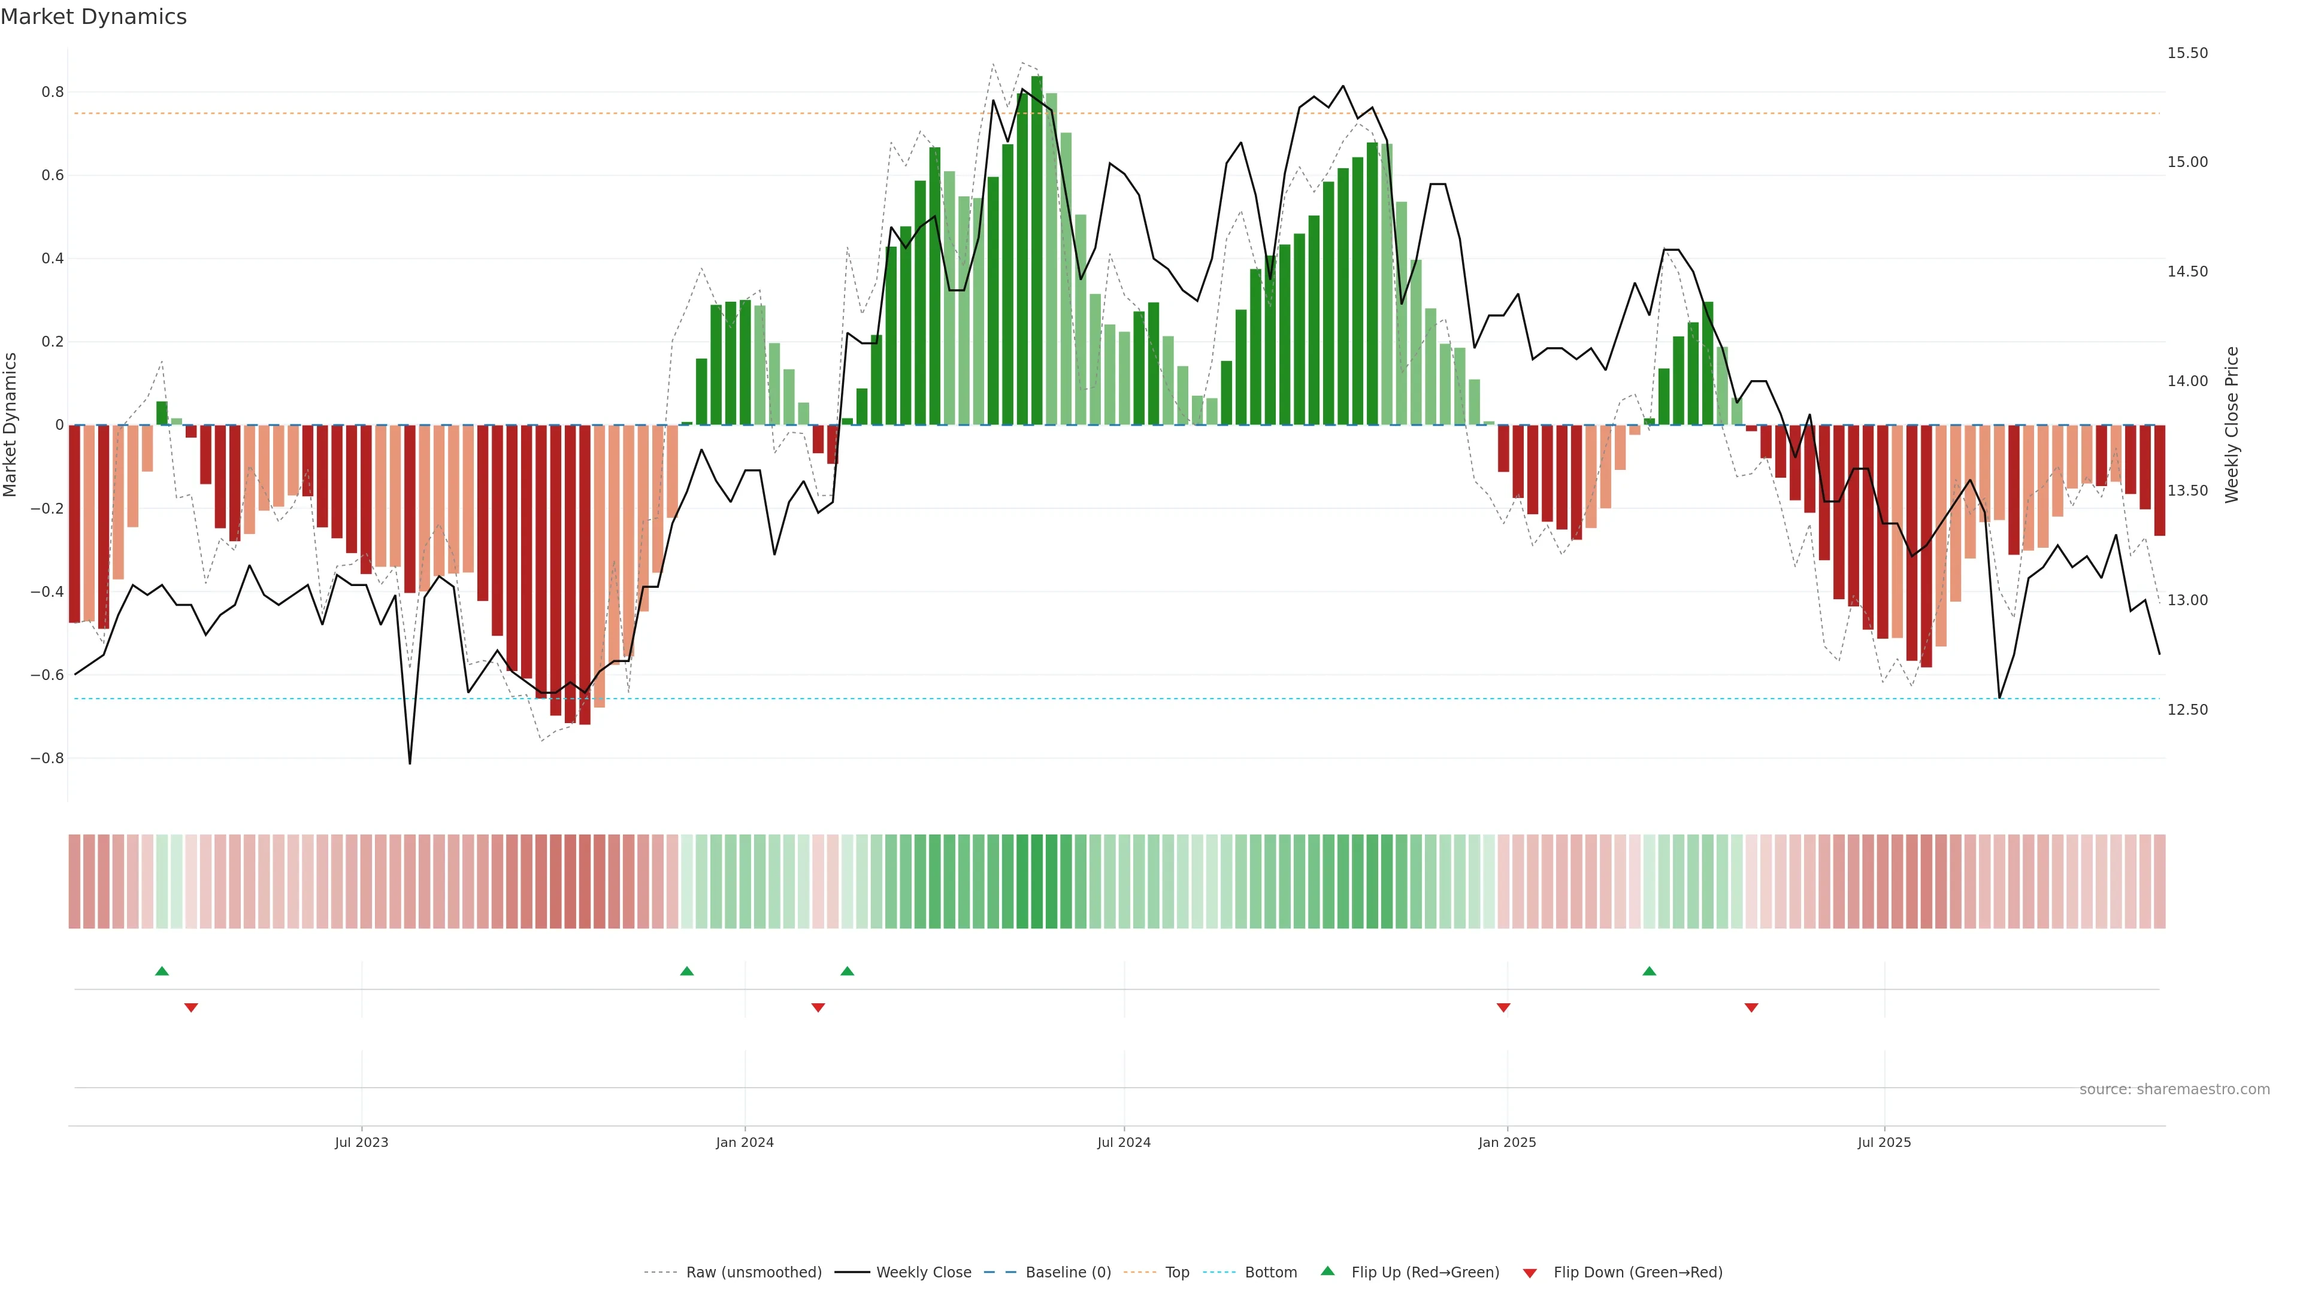The height and width of the screenshot is (1293, 2300).
Task: Click first green flip-up marker near 2023 start
Action: point(162,971)
